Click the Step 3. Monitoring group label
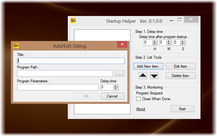This screenshot has width=217, height=136. (149, 87)
